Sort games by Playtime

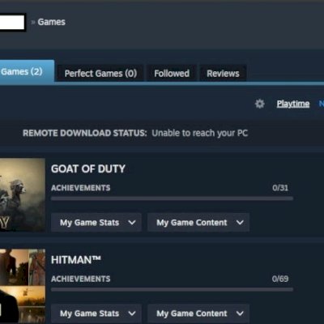tap(293, 104)
